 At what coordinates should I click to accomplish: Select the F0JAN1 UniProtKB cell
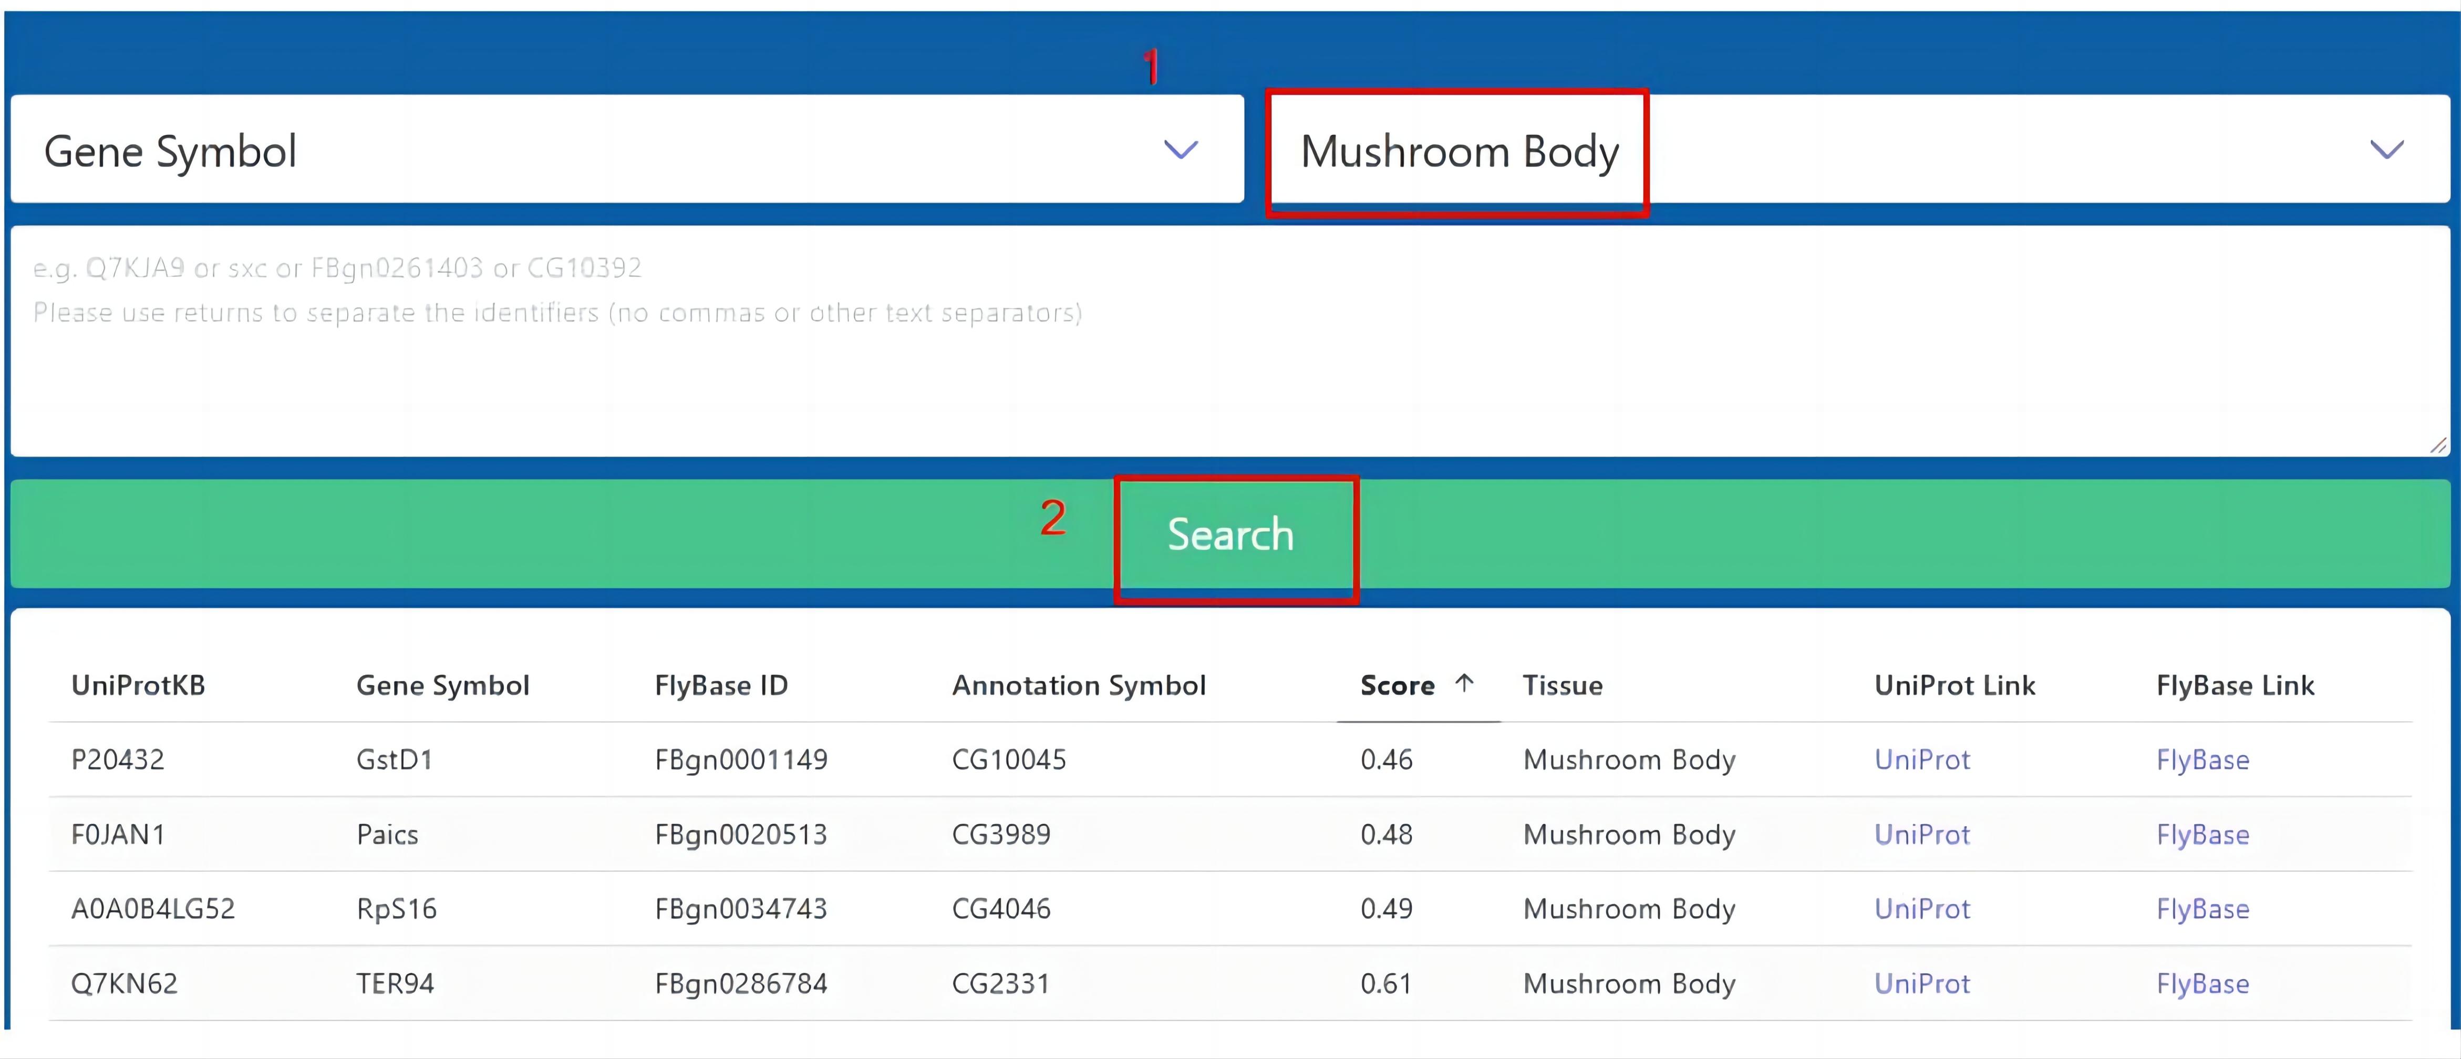(118, 835)
